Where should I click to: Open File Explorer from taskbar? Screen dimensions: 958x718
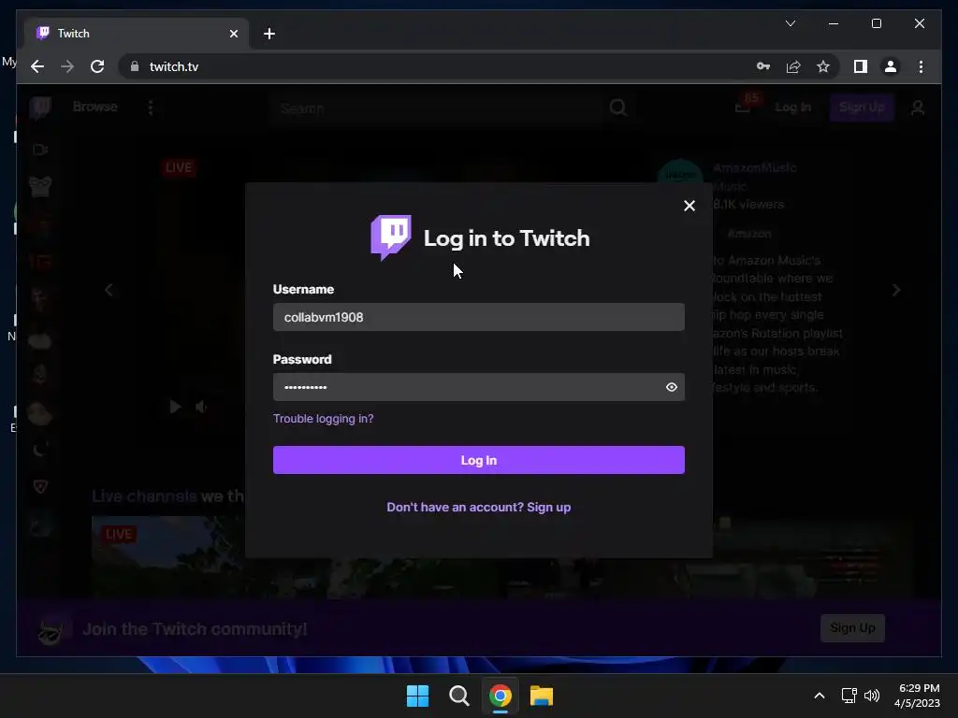pos(542,696)
